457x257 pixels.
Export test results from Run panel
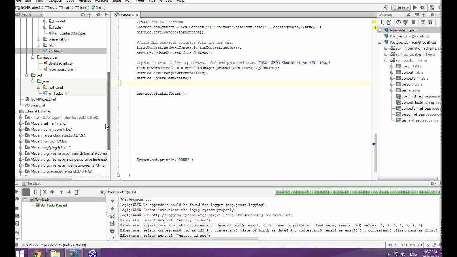pos(76,192)
